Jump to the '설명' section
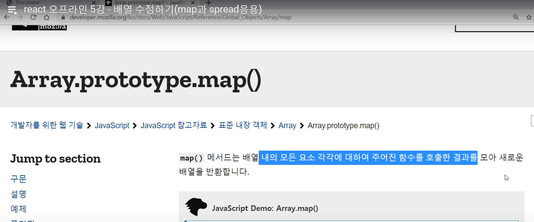Viewport: 534px width, 222px height. click(x=18, y=194)
